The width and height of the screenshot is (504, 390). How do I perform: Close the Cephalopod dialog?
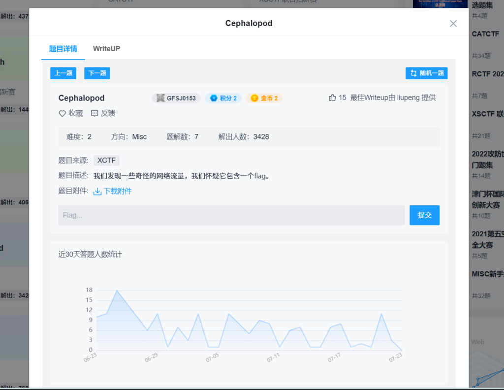click(453, 23)
